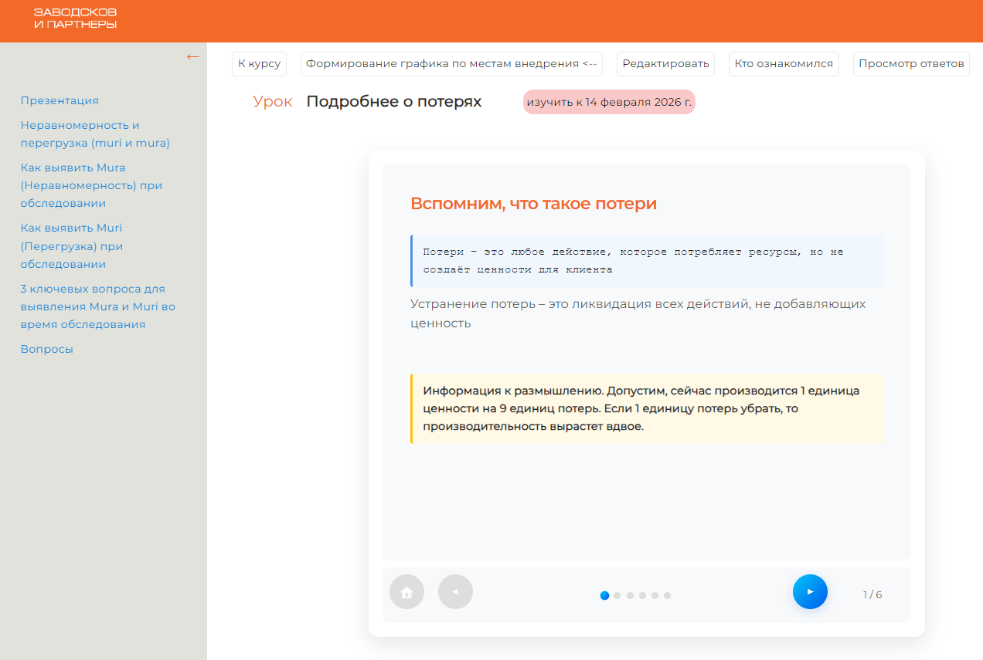This screenshot has height=660, width=983.
Task: Click the deadline badge изучить к 14 февраля 2026
Action: click(x=609, y=102)
